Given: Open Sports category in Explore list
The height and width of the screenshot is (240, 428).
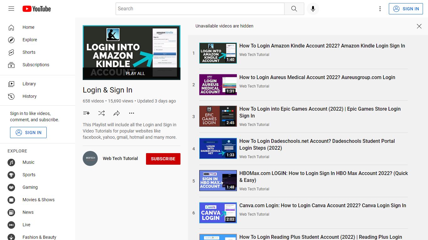Looking at the screenshot, I should pos(38,175).
